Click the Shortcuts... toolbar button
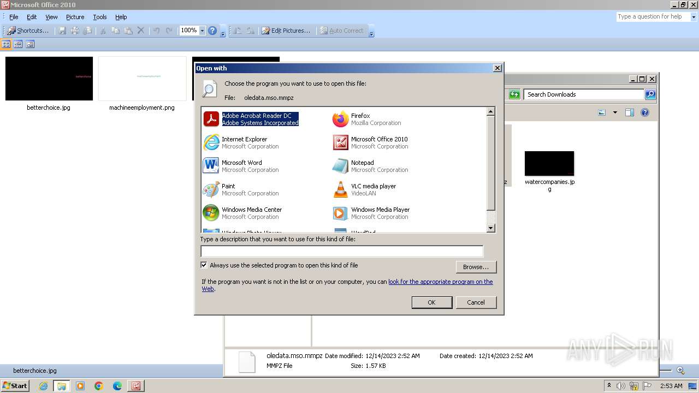Screen dimensions: 699x393 28,31
